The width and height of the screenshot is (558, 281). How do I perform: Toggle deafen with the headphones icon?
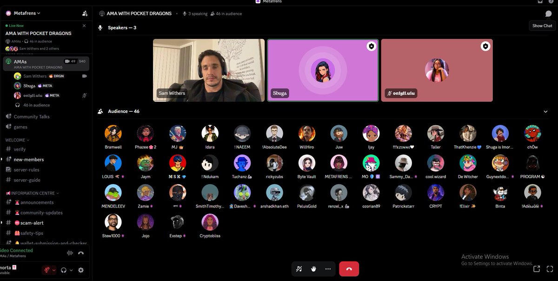pos(64,270)
